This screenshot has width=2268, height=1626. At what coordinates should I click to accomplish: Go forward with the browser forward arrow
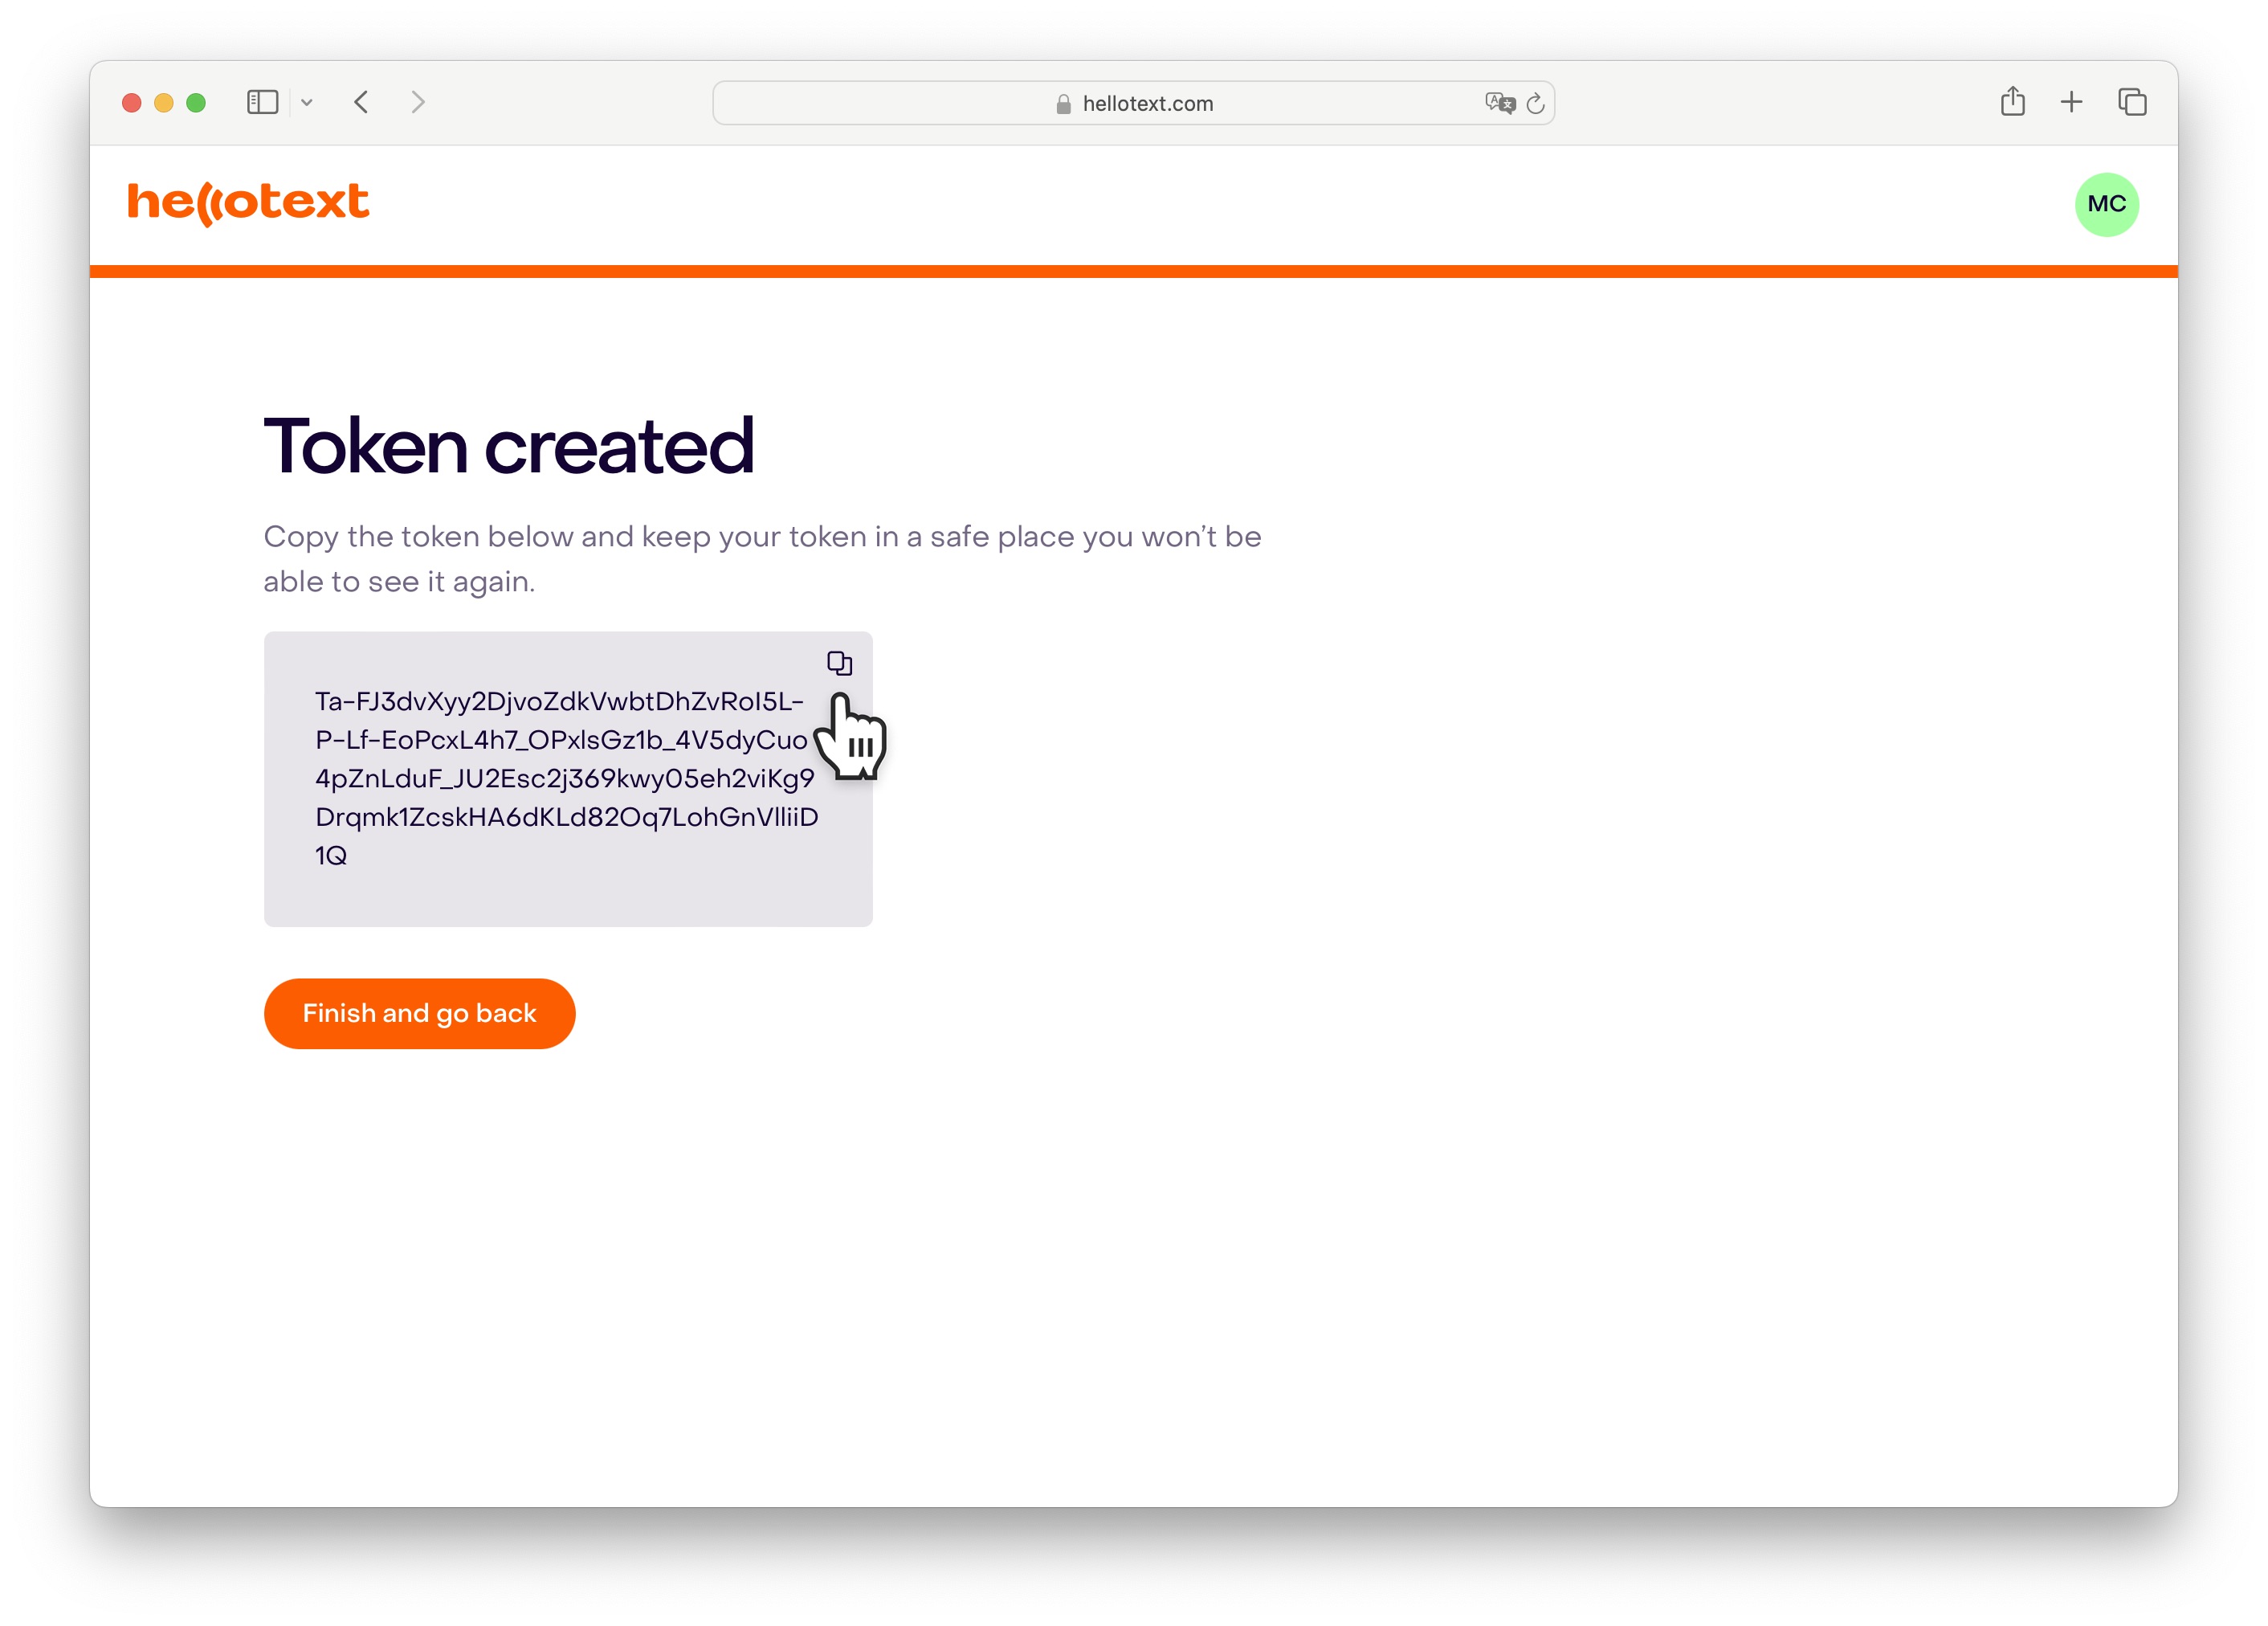point(418,102)
